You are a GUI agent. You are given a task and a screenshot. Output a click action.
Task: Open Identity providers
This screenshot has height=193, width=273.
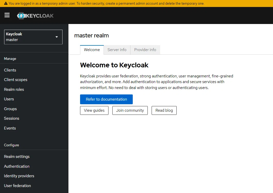point(19,176)
